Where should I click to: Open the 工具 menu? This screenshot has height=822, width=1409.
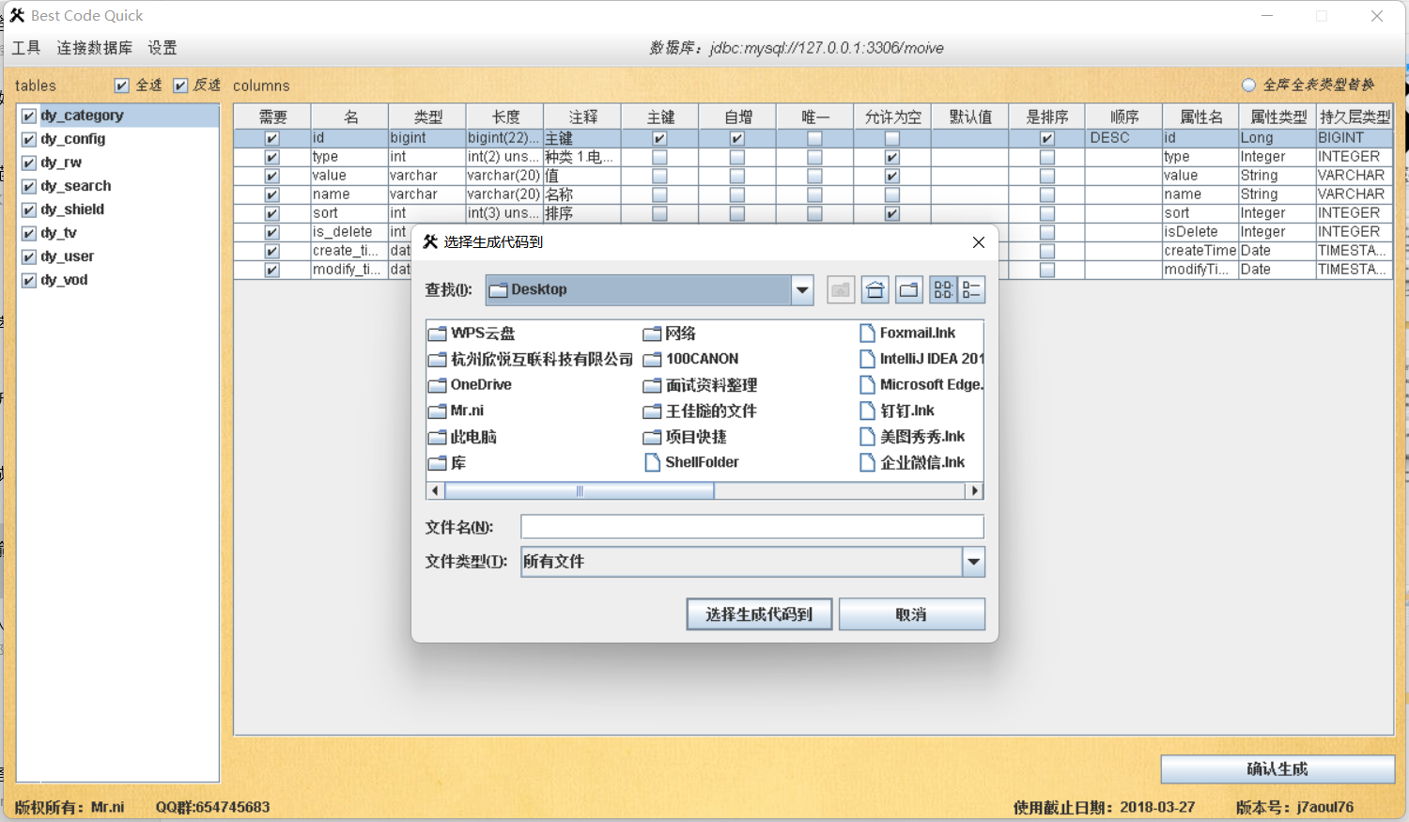point(26,48)
